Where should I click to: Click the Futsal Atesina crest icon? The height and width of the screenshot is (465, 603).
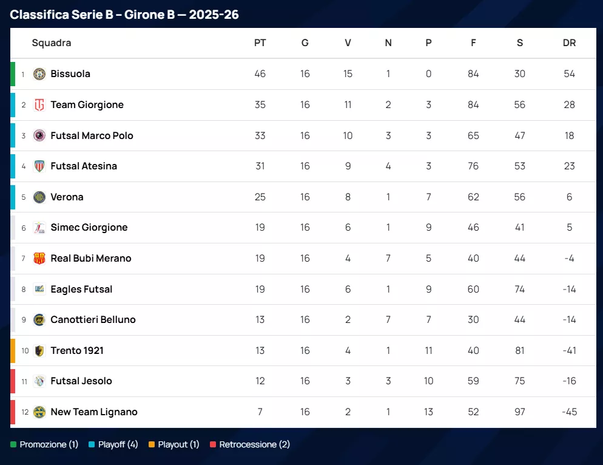point(39,166)
